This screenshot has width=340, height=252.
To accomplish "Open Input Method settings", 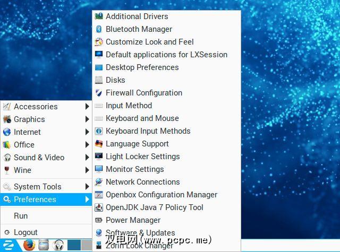I will (x=166, y=106).
